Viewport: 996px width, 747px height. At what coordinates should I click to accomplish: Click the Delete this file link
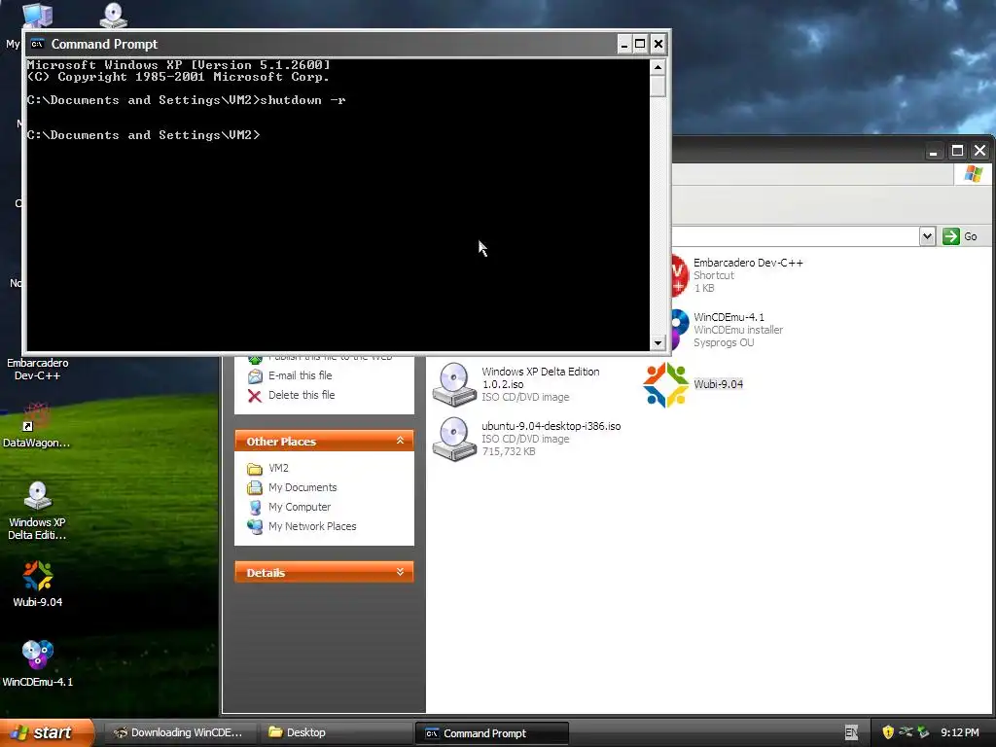[x=302, y=395]
